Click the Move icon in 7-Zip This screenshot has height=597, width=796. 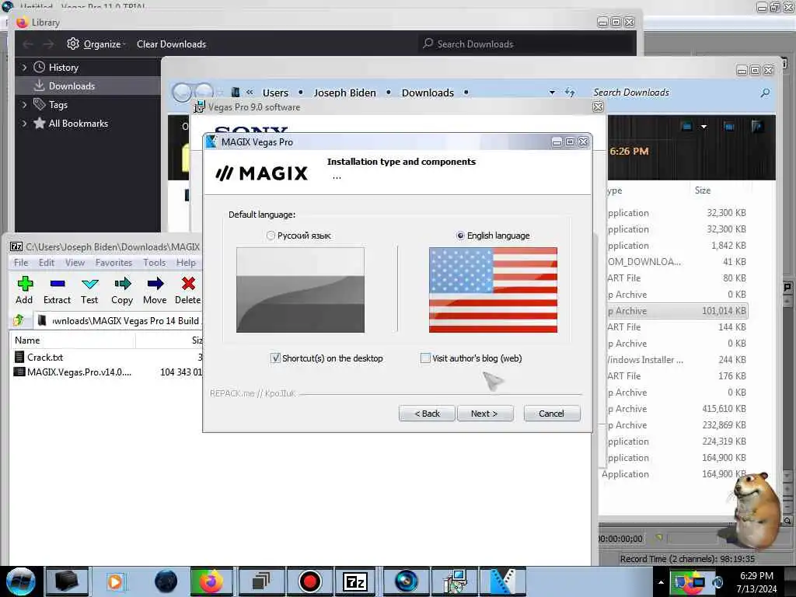pos(155,284)
